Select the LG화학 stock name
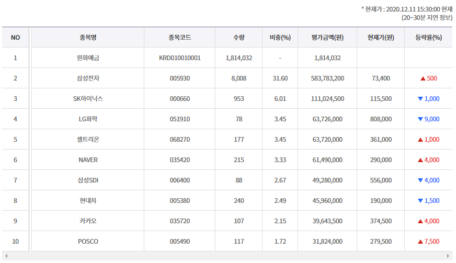The height and width of the screenshot is (263, 456). [88, 119]
